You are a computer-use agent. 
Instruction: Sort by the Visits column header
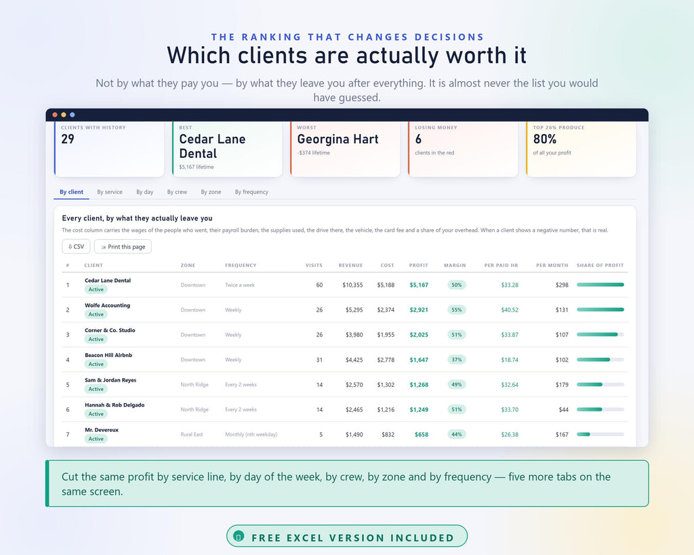pyautogui.click(x=314, y=265)
